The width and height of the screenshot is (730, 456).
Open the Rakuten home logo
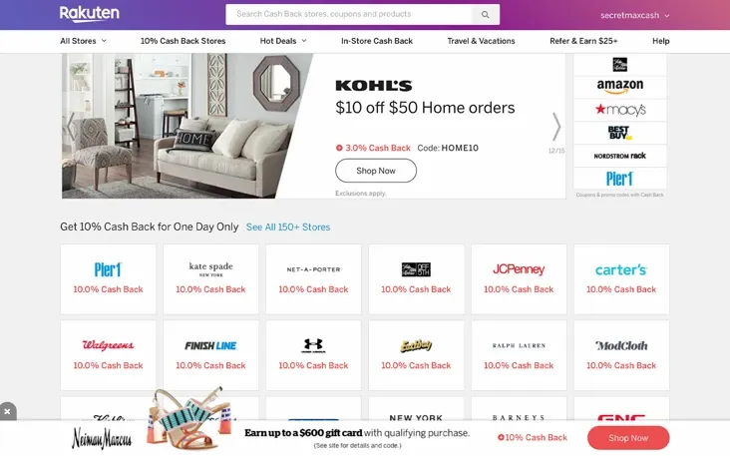[x=90, y=14]
